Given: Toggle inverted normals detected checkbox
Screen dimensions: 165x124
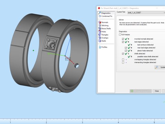Looking at the screenshot, I should click(123, 39).
